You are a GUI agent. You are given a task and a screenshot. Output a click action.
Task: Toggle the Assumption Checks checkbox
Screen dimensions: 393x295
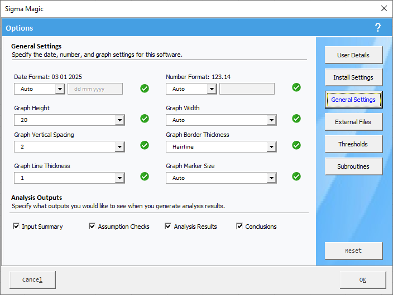click(92, 227)
